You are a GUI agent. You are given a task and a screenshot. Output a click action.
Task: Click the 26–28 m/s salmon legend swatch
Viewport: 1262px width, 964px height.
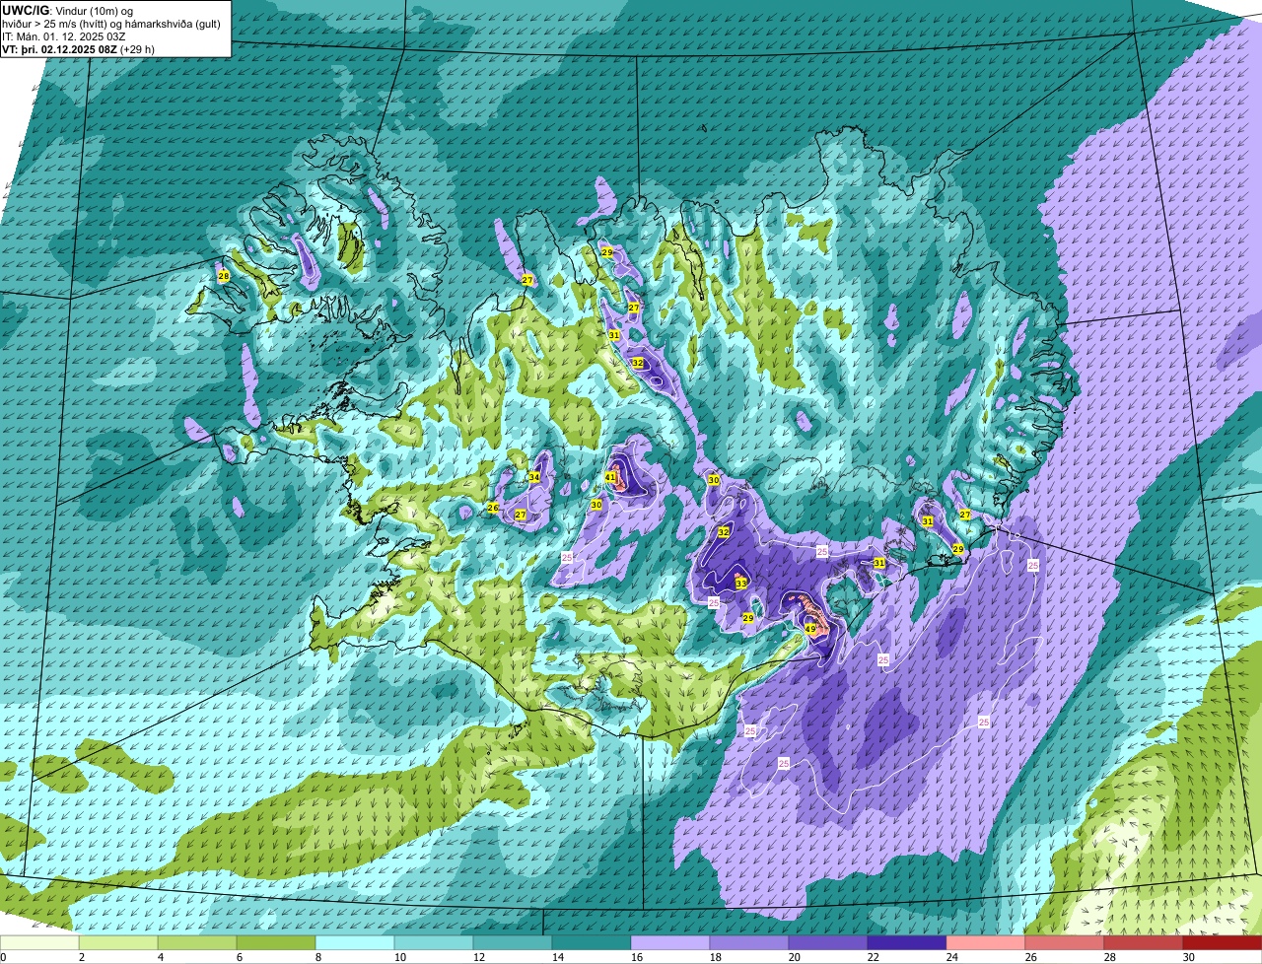1065,942
